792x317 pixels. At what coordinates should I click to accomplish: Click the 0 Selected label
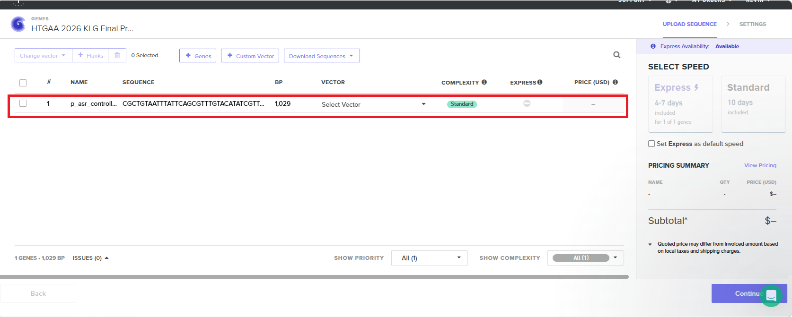145,55
